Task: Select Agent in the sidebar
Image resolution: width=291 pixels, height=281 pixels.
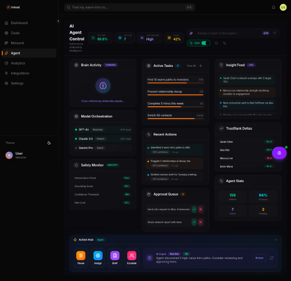Action: pos(29,53)
